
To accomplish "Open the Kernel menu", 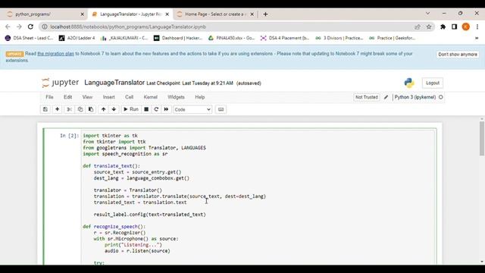I will point(150,97).
